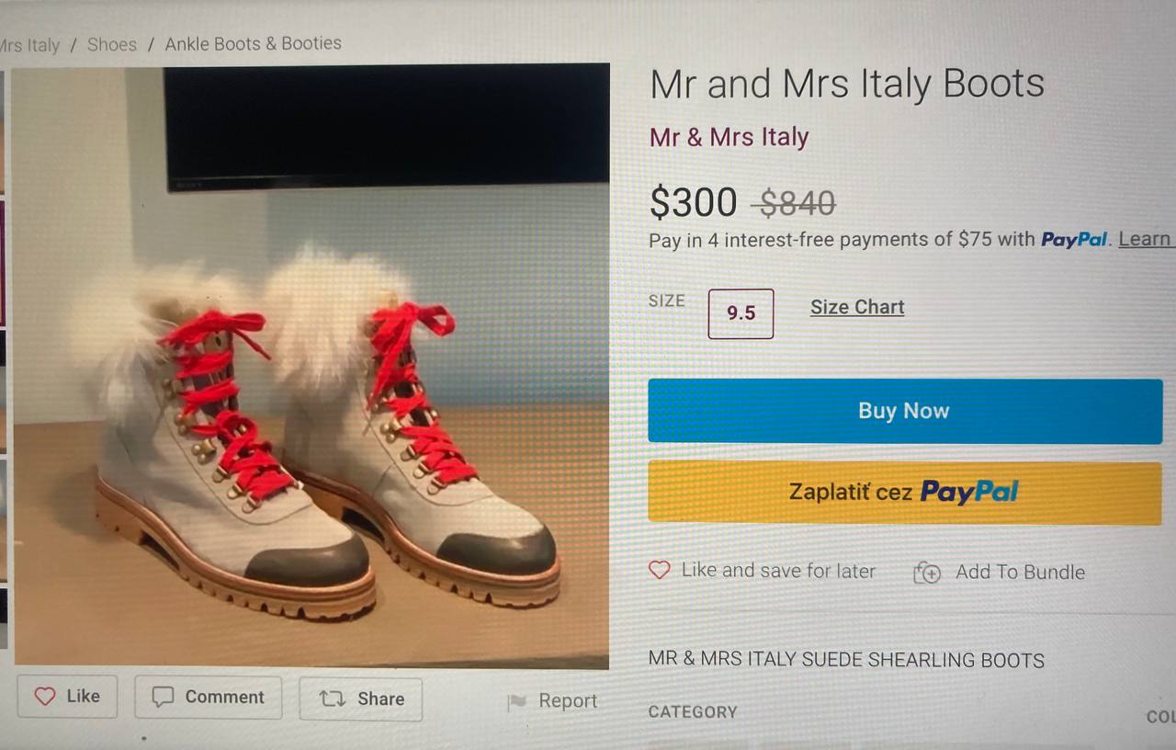Open the Size Chart link

pyautogui.click(x=857, y=307)
